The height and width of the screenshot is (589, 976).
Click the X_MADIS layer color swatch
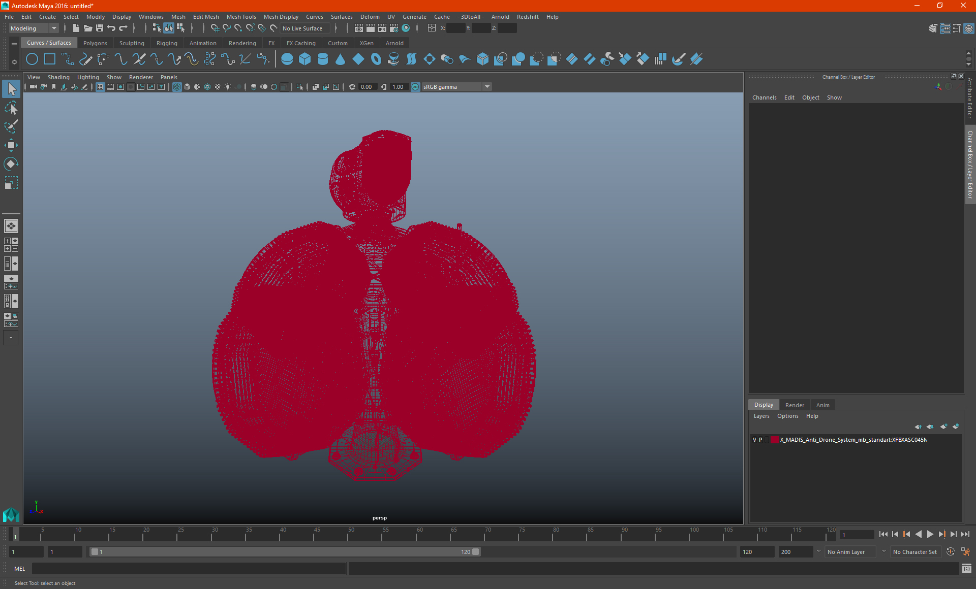click(x=774, y=440)
